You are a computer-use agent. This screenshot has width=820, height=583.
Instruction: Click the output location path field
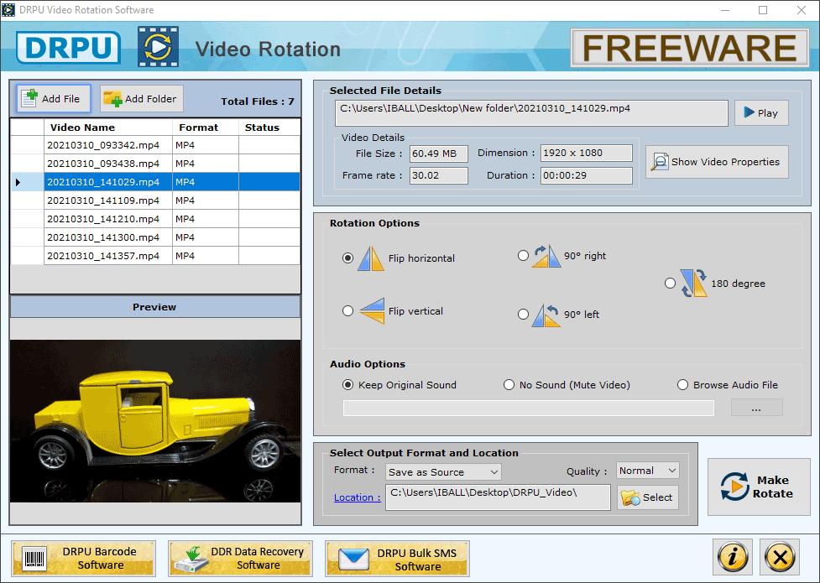pyautogui.click(x=498, y=497)
